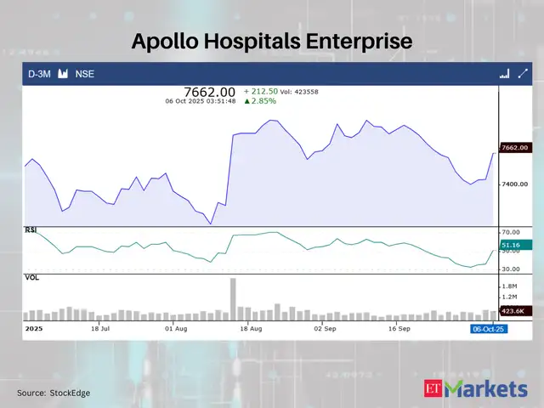Select the VOL indicator label

coord(32,277)
